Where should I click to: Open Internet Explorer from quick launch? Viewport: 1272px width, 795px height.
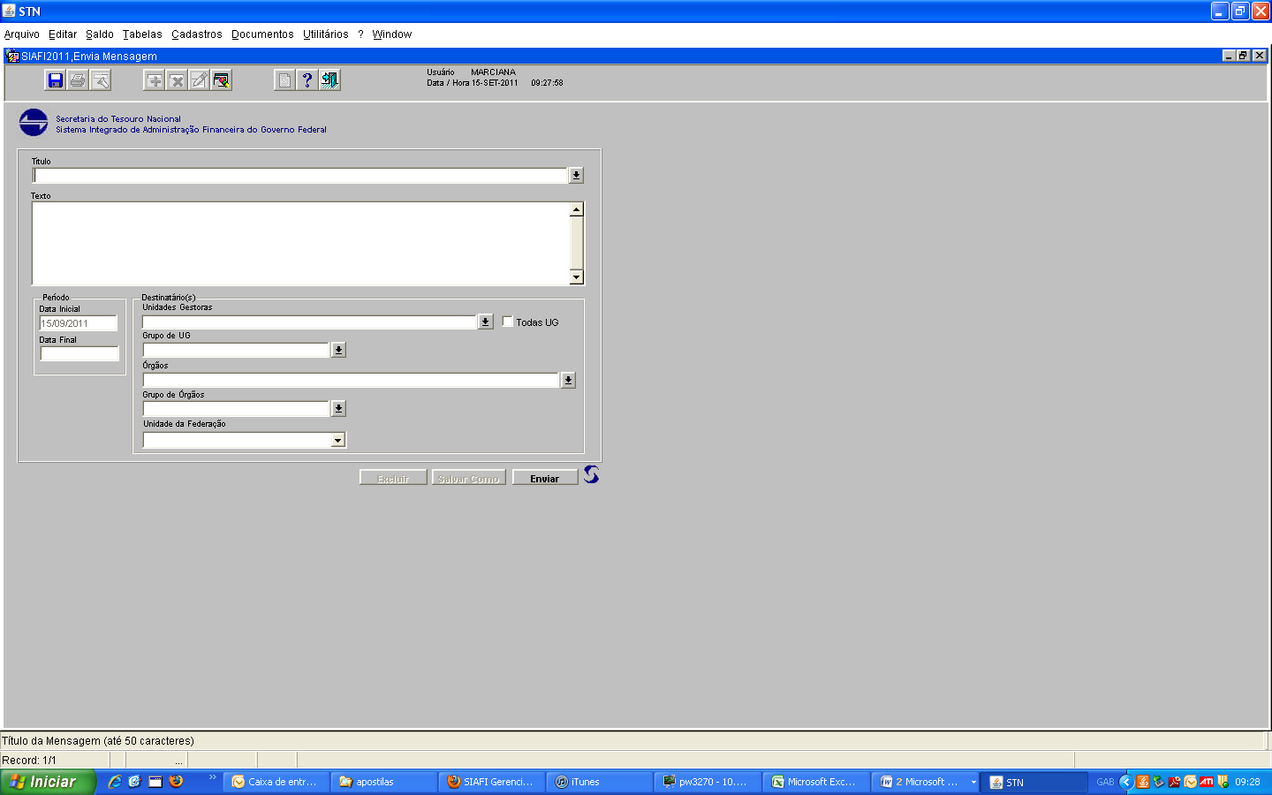115,782
